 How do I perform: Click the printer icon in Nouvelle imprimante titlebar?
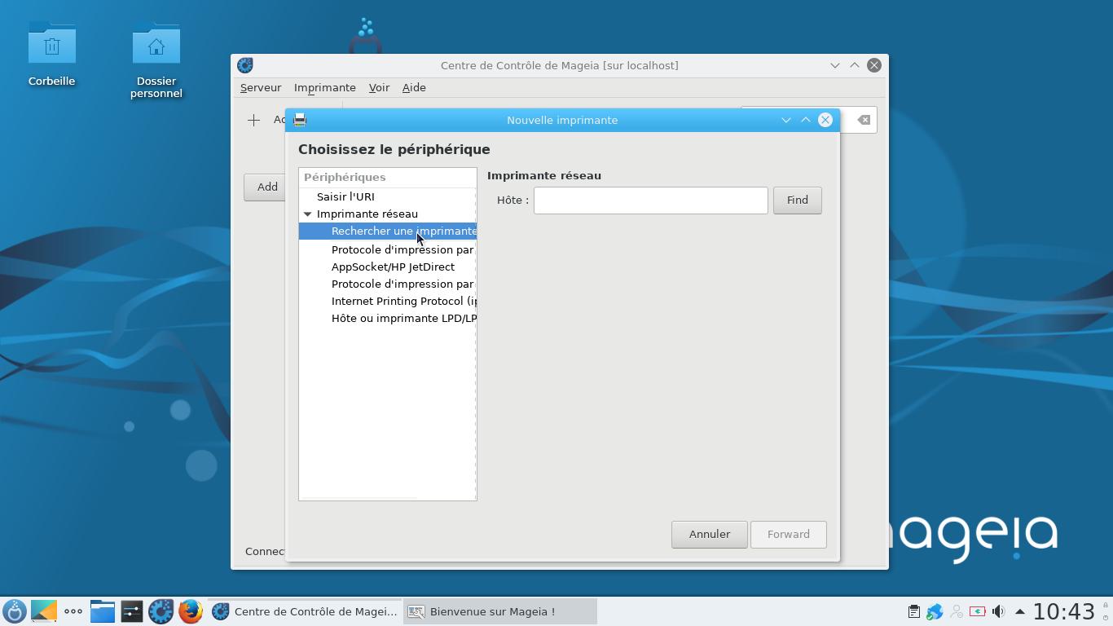tap(300, 120)
